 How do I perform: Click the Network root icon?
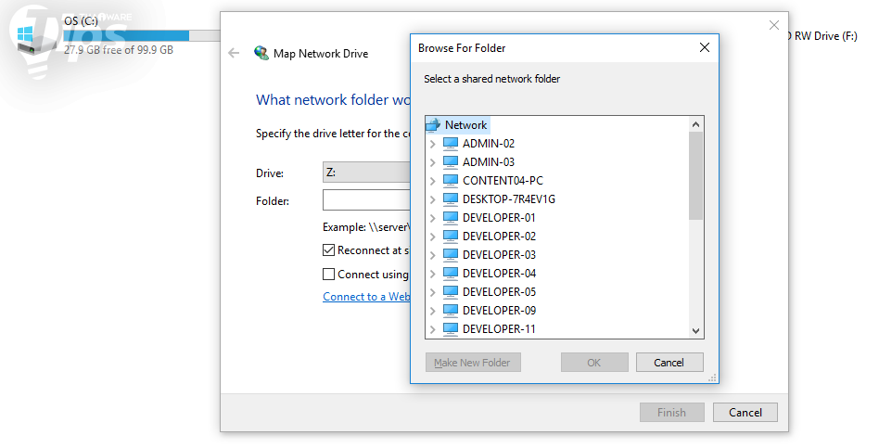click(433, 124)
